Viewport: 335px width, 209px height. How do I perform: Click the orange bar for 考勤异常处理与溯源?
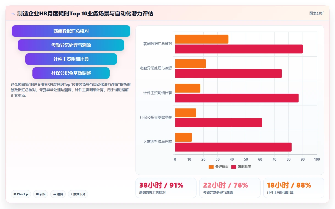[x=190, y=64]
